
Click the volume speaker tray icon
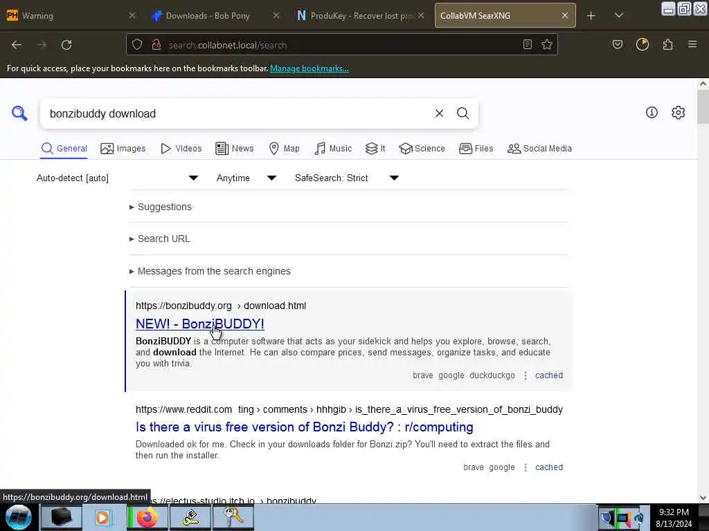coord(639,518)
